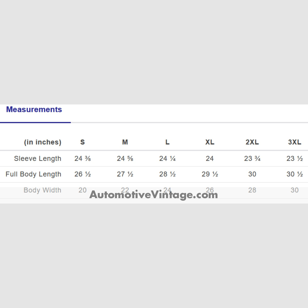308x308 pixels.
Task: Select the 3XL full body length 30 ½
Action: pyautogui.click(x=295, y=174)
